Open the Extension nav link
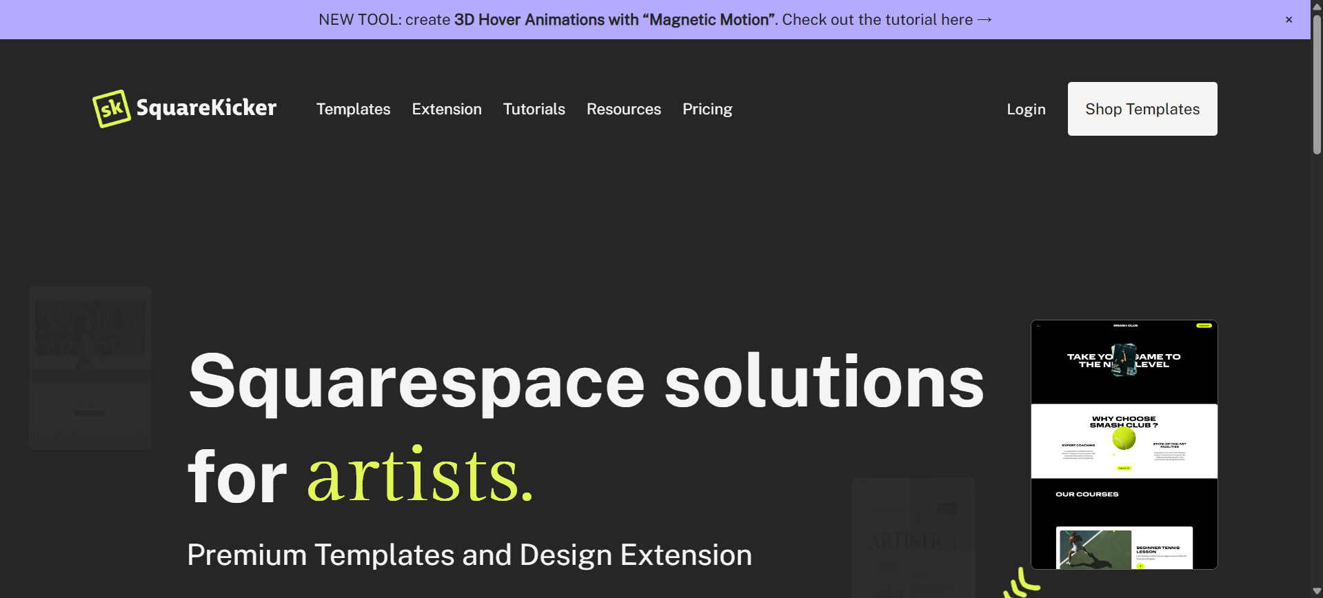The width and height of the screenshot is (1323, 598). [447, 109]
